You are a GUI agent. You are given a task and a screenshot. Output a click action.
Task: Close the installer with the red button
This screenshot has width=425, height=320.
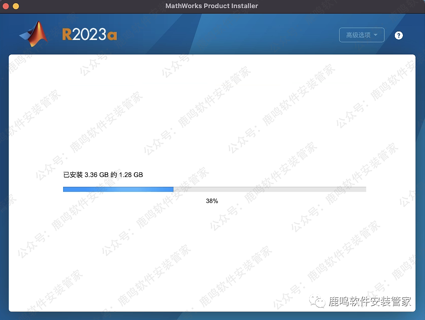click(6, 6)
